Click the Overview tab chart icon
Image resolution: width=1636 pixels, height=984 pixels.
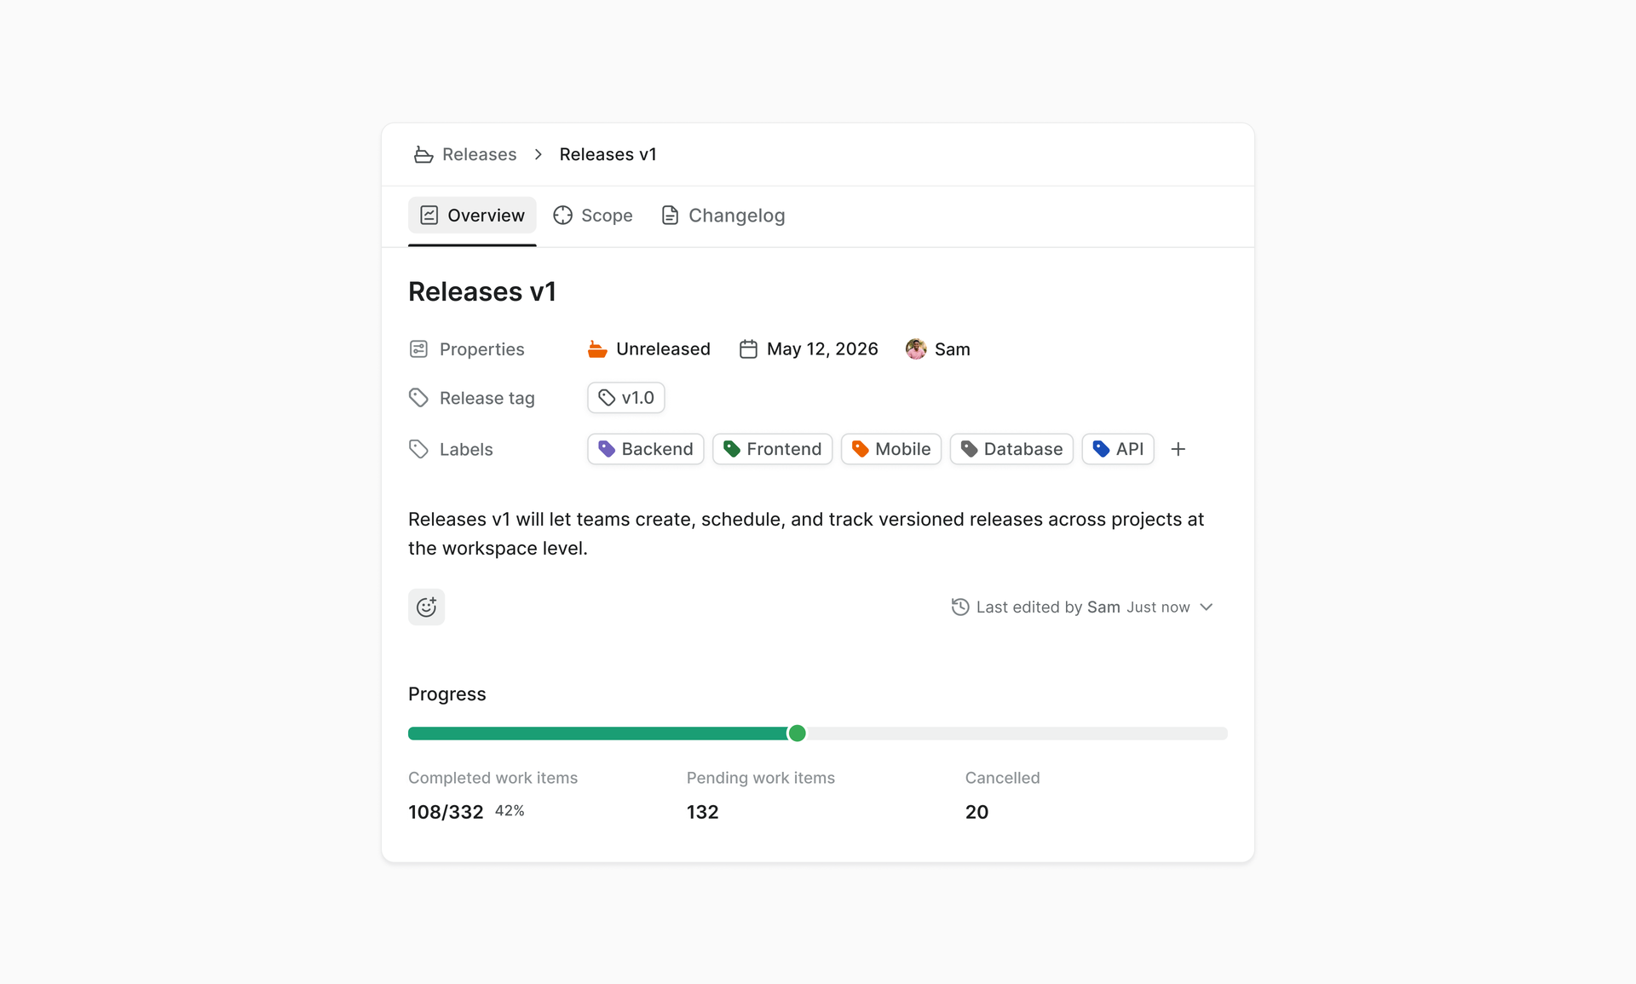[x=429, y=216]
